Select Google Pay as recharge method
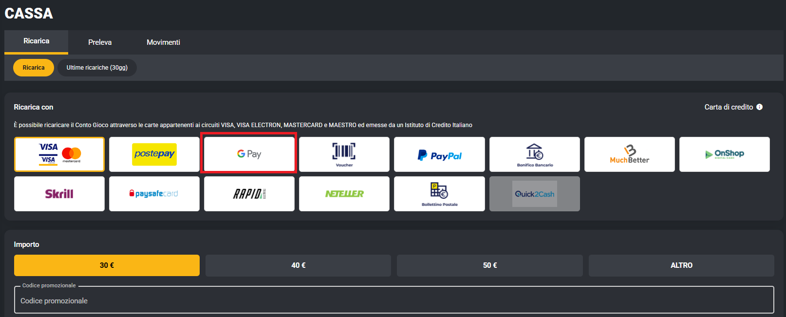 [249, 154]
